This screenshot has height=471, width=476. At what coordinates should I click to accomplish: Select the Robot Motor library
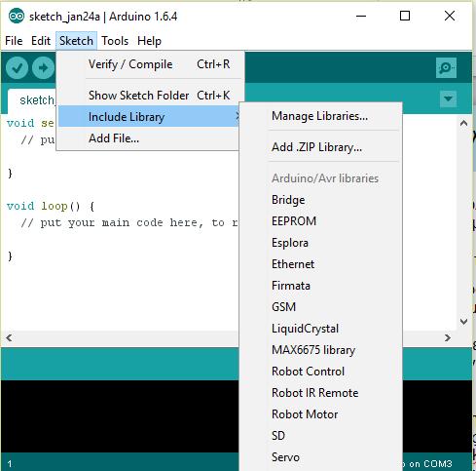coord(319,414)
